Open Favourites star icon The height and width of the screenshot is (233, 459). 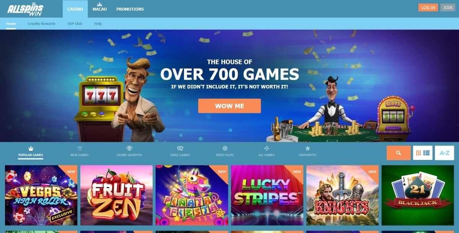pos(308,148)
